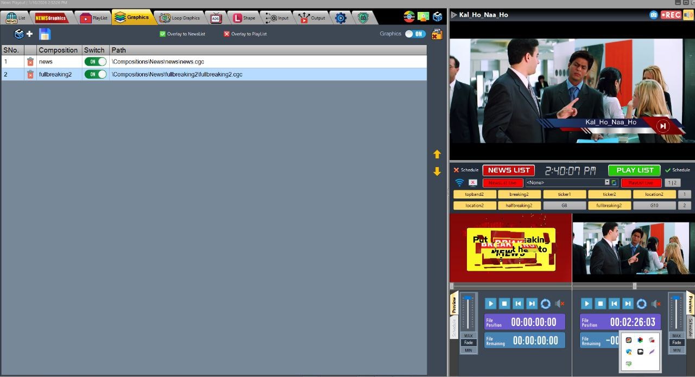This screenshot has width=695, height=377.
Task: Select the left vertical Preview tab
Action: pyautogui.click(x=454, y=304)
